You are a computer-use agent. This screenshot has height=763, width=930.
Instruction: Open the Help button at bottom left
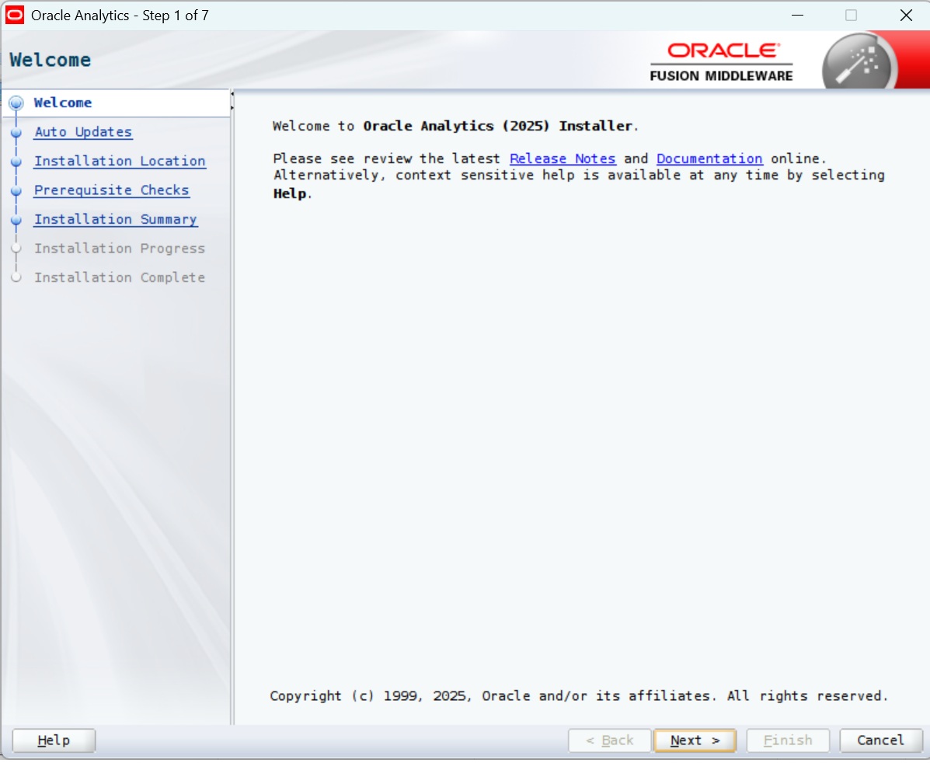tap(54, 740)
